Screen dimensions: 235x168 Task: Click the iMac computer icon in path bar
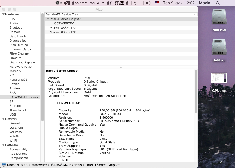click(x=4, y=165)
